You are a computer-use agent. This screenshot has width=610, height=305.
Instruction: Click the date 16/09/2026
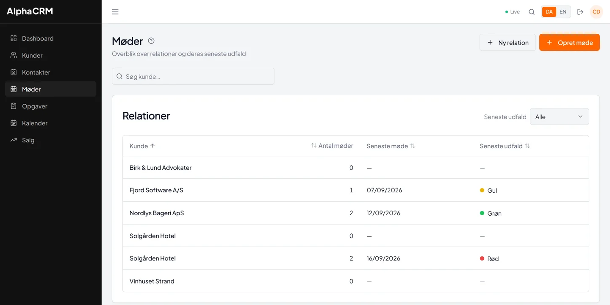click(x=383, y=258)
